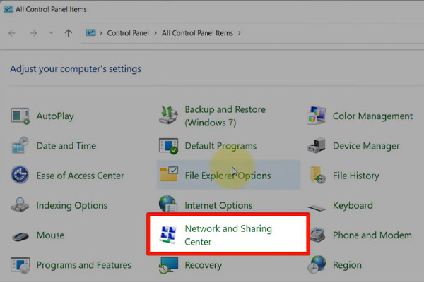424x282 pixels.
Task: Open the Recovery link
Action: coord(204,265)
